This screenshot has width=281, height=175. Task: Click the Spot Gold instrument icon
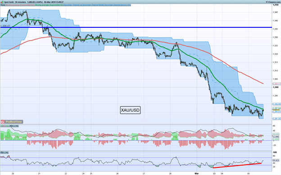tap(2, 2)
